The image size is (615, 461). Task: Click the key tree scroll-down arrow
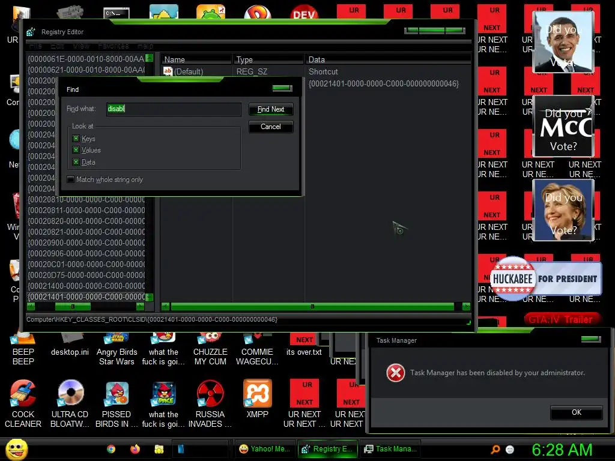(149, 297)
